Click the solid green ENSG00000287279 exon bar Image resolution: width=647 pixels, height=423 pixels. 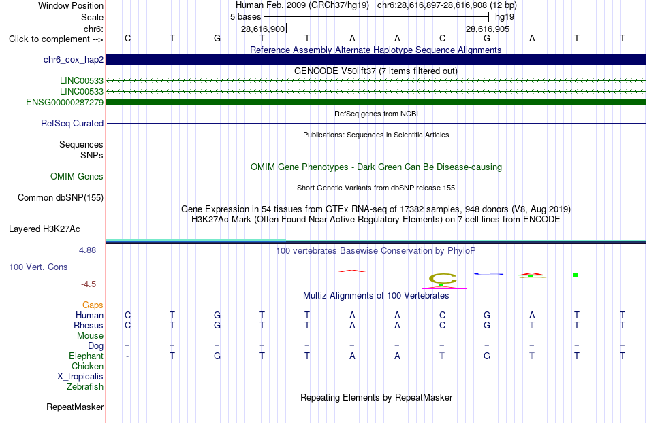click(376, 102)
